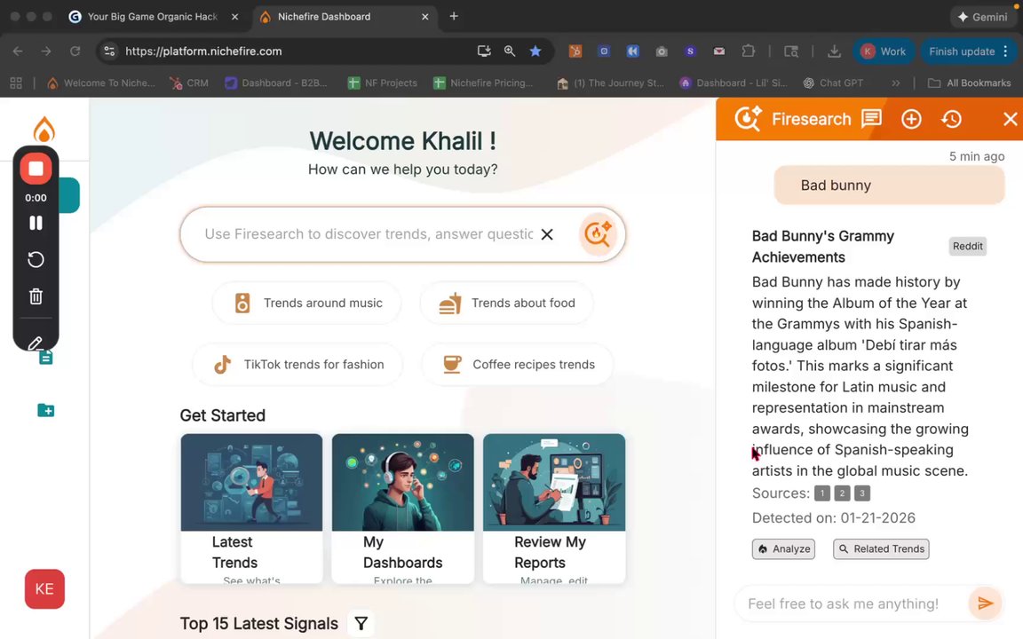Close the Nichefire Dashboard tab
Viewport: 1023px width, 639px height.
424,16
